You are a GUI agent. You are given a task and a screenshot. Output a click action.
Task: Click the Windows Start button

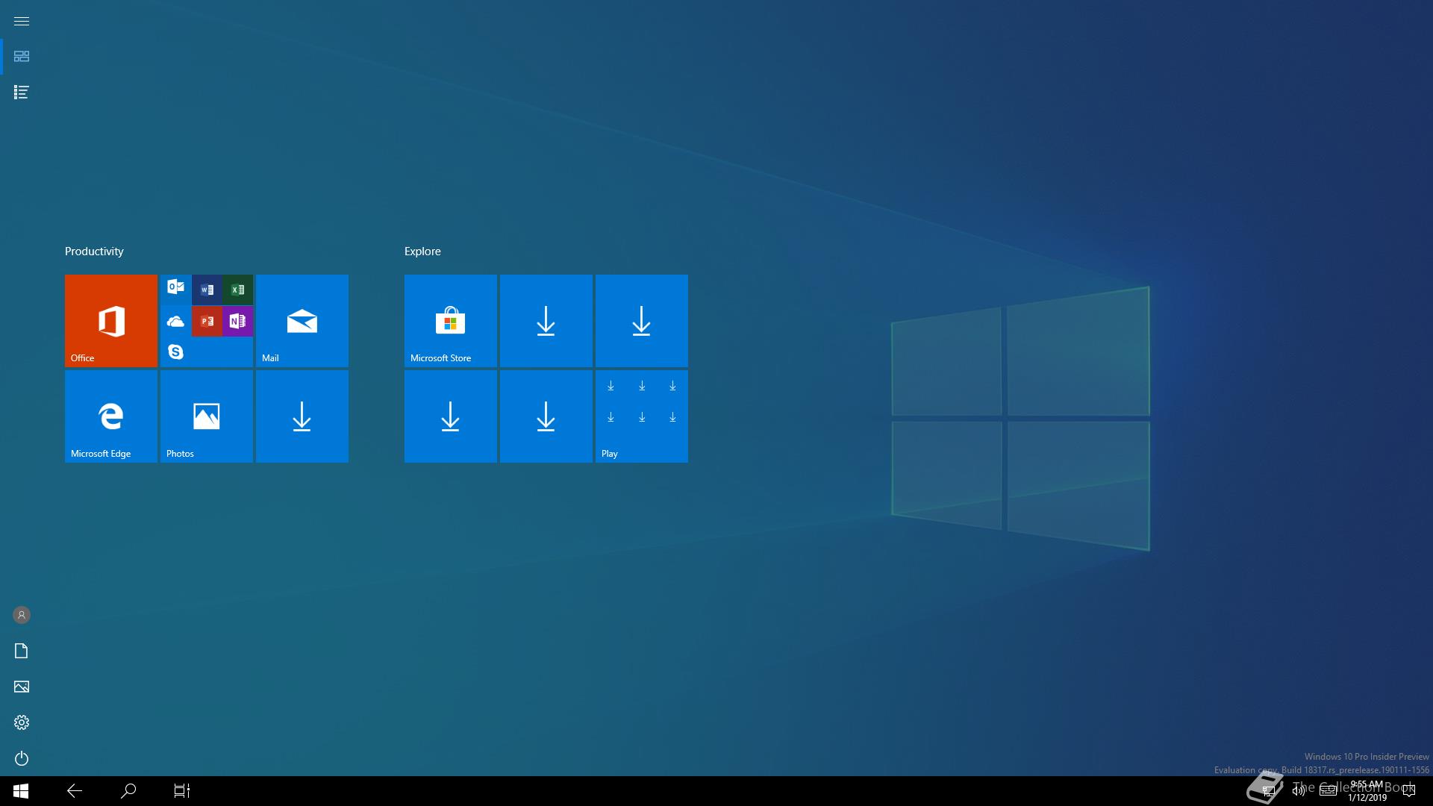coord(21,791)
